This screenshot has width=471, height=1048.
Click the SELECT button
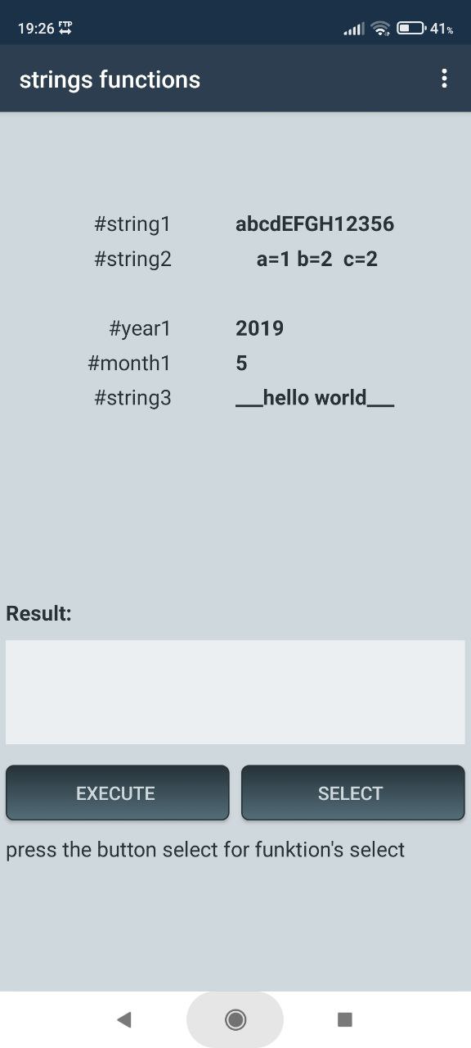click(352, 793)
